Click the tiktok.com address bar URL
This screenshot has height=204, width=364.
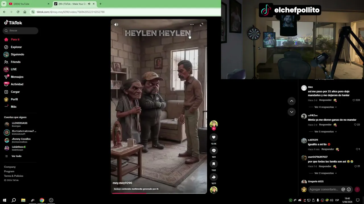(71, 12)
